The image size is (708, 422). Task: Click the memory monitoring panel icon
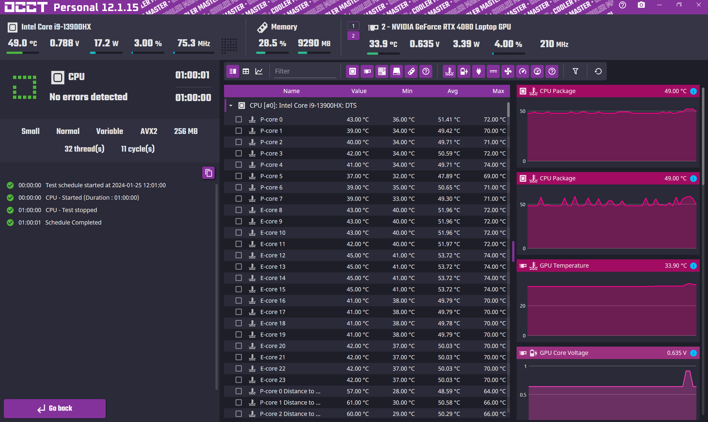coord(412,71)
